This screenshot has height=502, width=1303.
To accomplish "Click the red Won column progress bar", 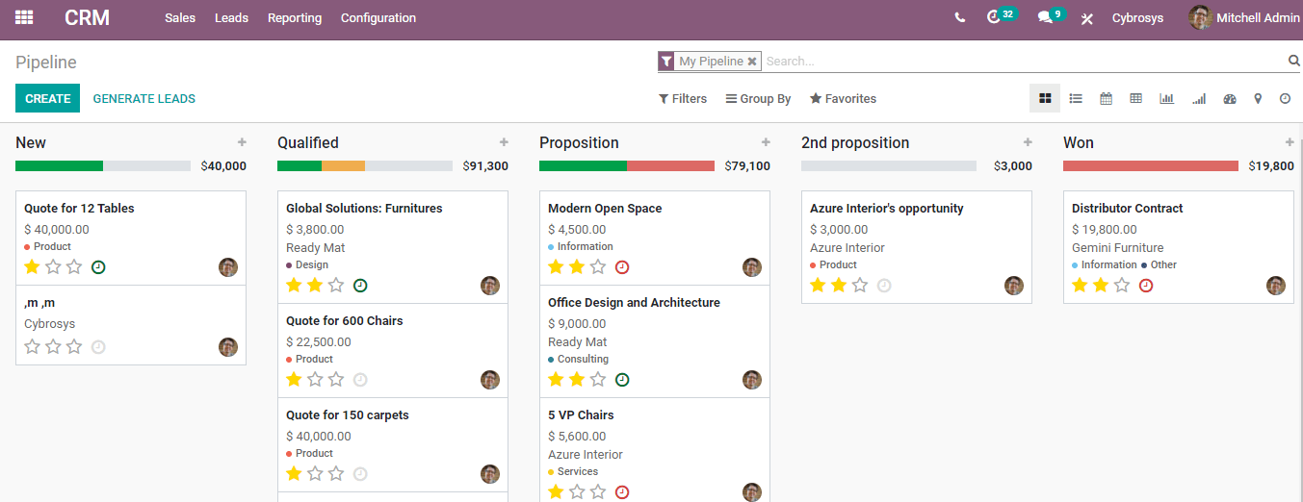I will tap(1151, 165).
